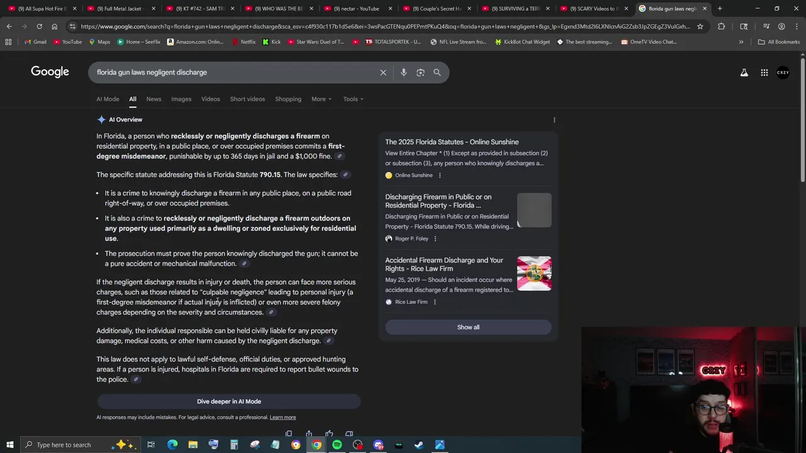Screen dimensions: 806x453
Task: Clear the search box text
Action: coord(383,72)
